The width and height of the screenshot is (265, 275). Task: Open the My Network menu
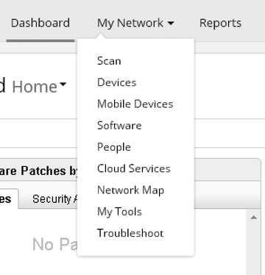(135, 24)
